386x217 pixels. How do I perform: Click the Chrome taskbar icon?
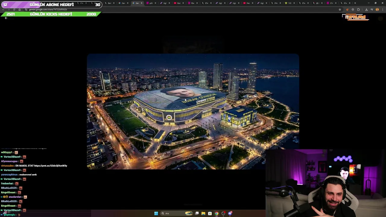[x=217, y=213]
